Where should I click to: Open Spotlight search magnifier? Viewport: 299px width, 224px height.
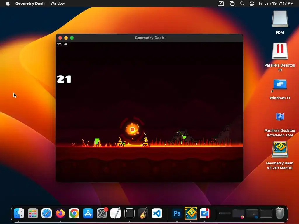(242, 3)
